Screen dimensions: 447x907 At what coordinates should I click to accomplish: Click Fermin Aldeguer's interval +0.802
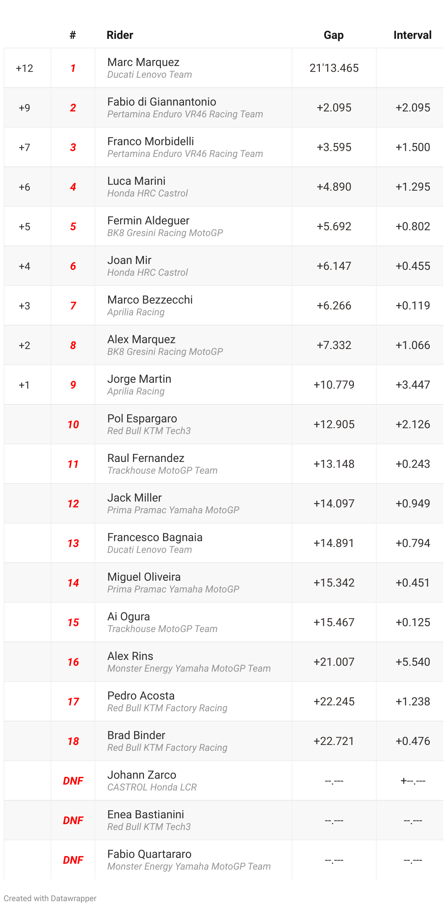tap(413, 227)
